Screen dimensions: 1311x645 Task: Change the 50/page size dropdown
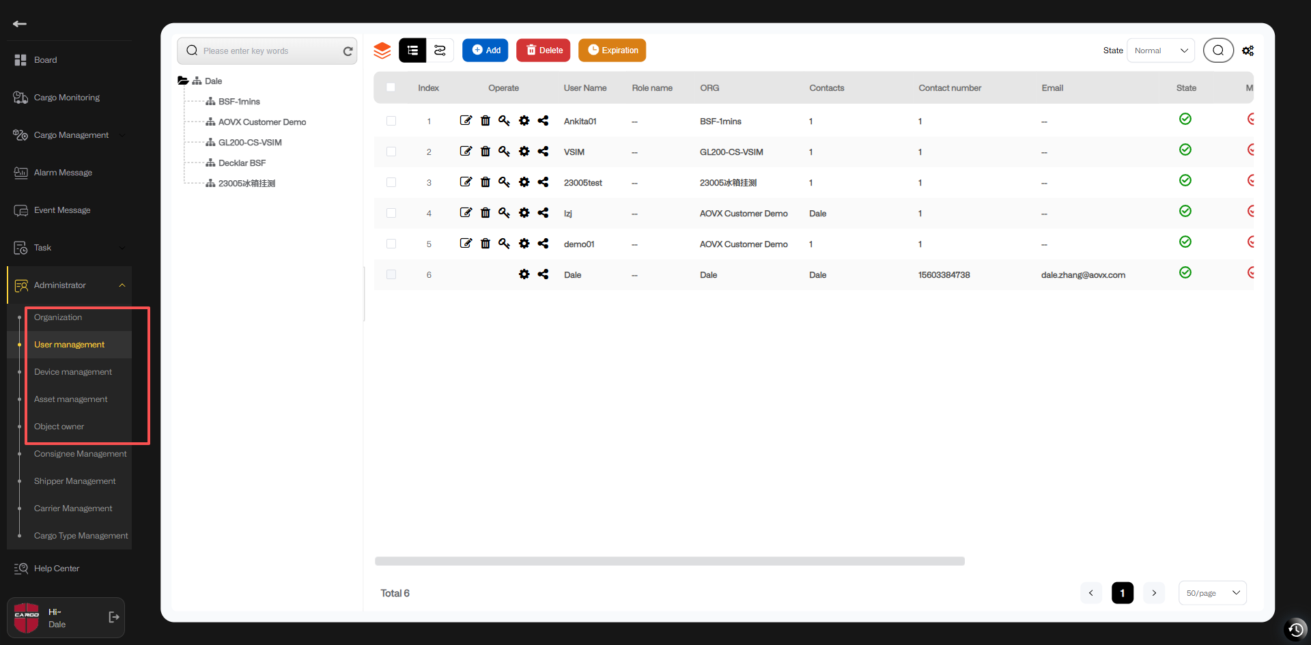(x=1212, y=593)
